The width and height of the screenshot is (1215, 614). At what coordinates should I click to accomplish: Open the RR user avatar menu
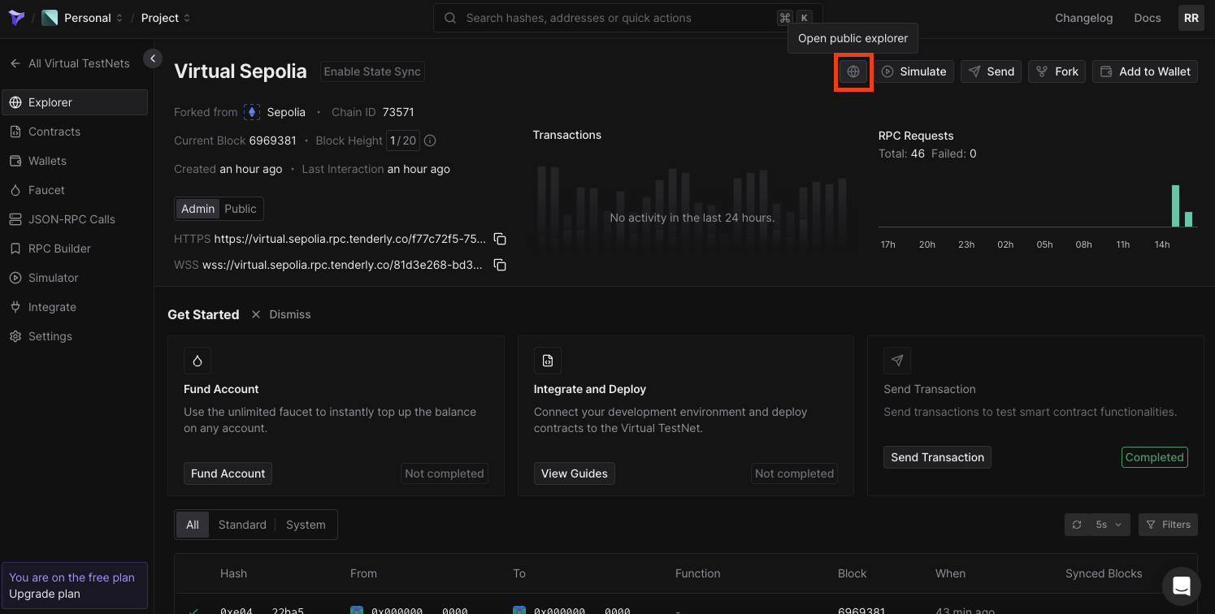click(x=1191, y=18)
